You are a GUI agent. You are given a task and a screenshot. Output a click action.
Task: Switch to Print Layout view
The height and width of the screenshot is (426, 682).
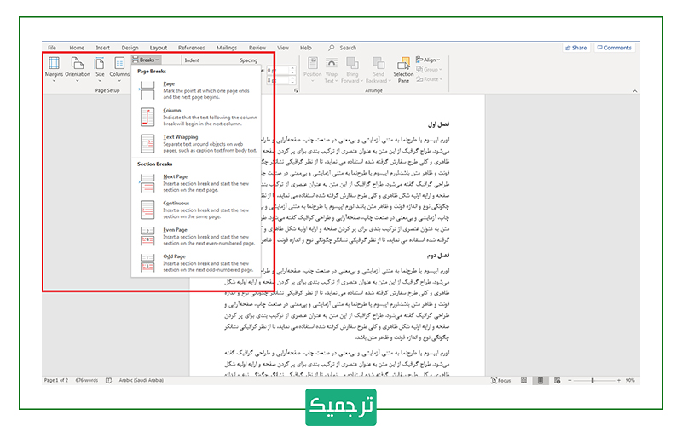coord(540,380)
